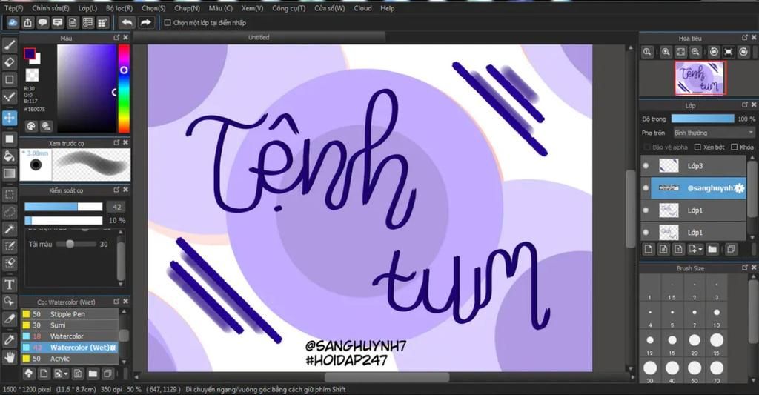Image resolution: width=759 pixels, height=395 pixels.
Task: Select the Brush tool
Action: point(9,45)
